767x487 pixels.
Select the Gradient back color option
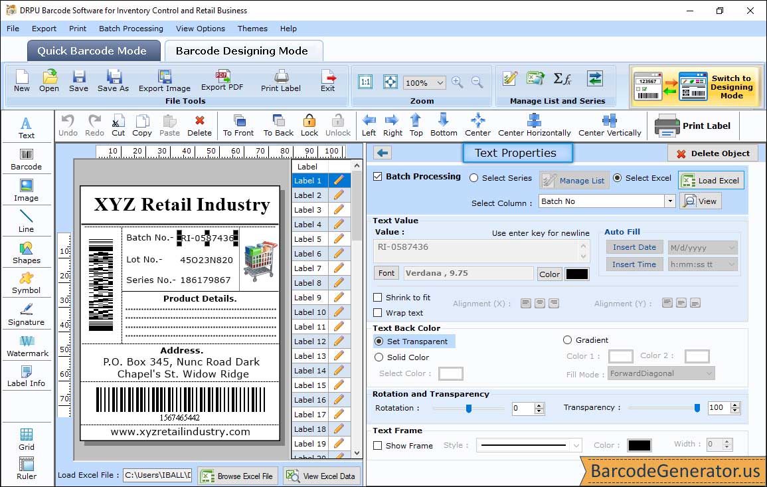pos(567,340)
